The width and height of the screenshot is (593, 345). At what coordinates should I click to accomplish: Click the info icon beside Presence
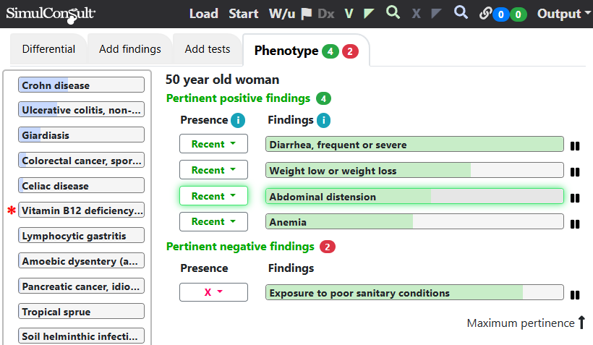[237, 121]
